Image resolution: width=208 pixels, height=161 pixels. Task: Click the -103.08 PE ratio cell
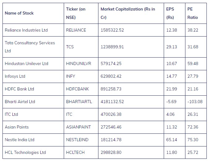(x=195, y=102)
